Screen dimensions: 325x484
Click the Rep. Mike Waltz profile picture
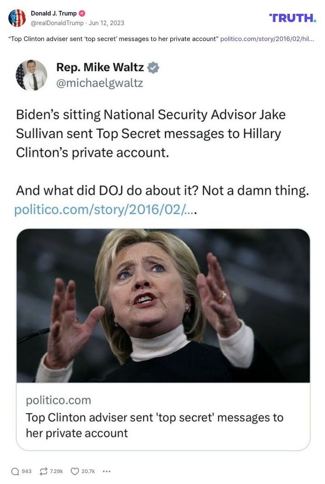[x=31, y=75]
